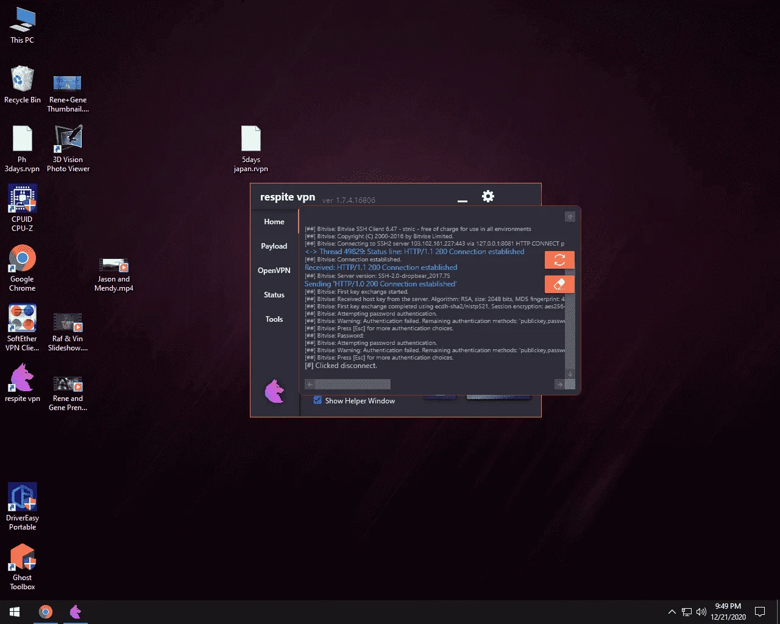Viewport: 780px width, 624px height.
Task: Open the volume tray icon
Action: pyautogui.click(x=701, y=612)
